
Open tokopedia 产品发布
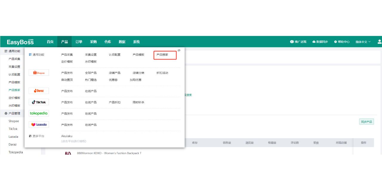click(x=67, y=114)
